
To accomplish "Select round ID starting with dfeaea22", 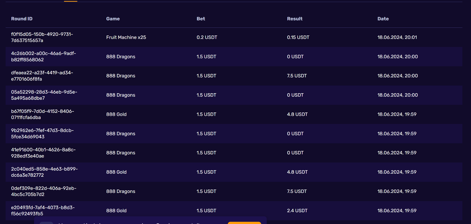I will [42, 76].
